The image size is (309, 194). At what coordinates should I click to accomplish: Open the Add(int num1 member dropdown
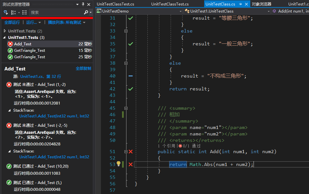click(x=291, y=11)
